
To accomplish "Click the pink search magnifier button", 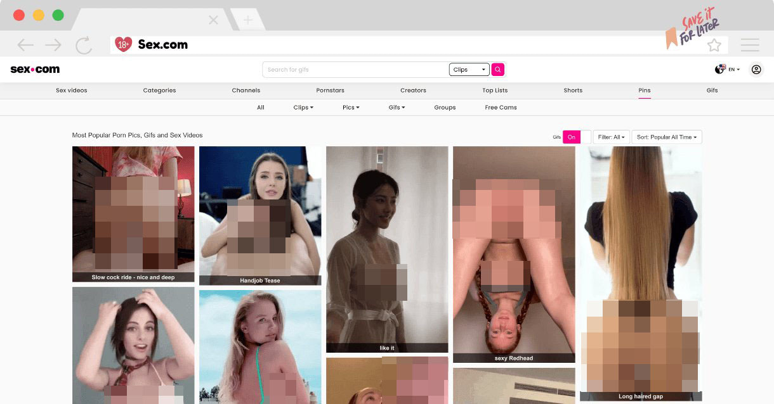I will (498, 70).
